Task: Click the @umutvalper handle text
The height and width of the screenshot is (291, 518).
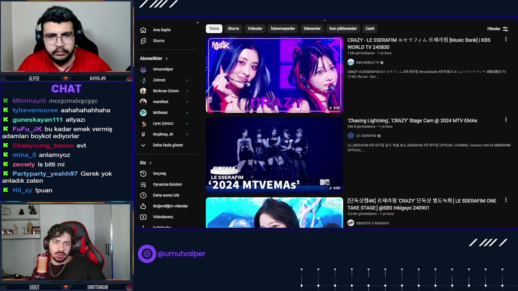Action: pos(181,254)
